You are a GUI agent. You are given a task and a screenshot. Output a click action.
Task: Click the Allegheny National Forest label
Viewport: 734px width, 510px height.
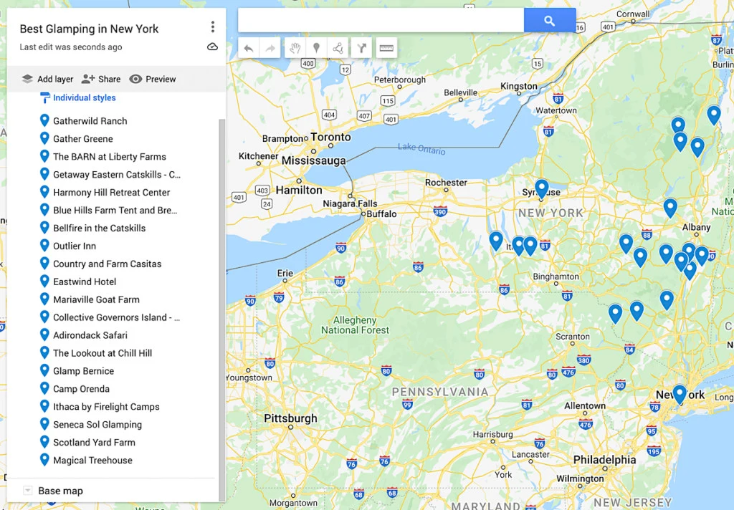pos(355,325)
